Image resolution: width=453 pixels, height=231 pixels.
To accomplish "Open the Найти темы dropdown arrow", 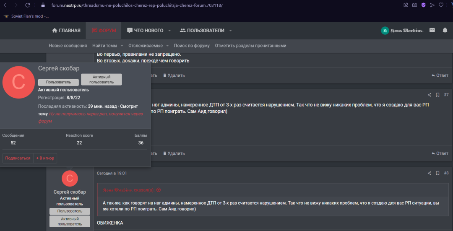I will click(122, 46).
